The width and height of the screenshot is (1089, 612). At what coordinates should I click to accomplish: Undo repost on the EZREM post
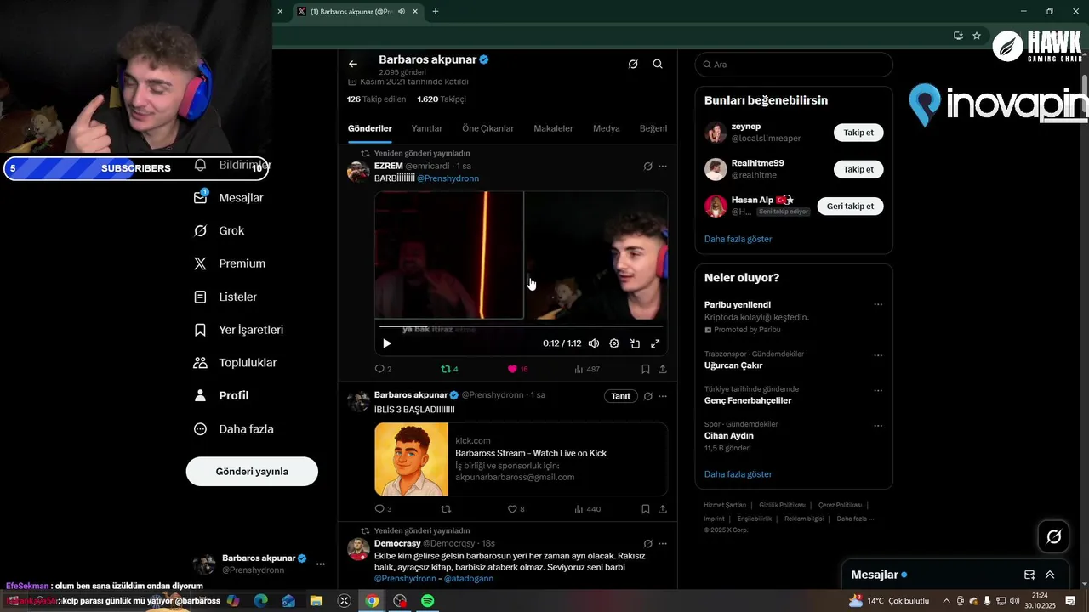point(449,369)
